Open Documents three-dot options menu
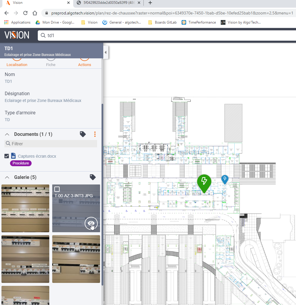The width and height of the screenshot is (296, 305). (x=95, y=134)
